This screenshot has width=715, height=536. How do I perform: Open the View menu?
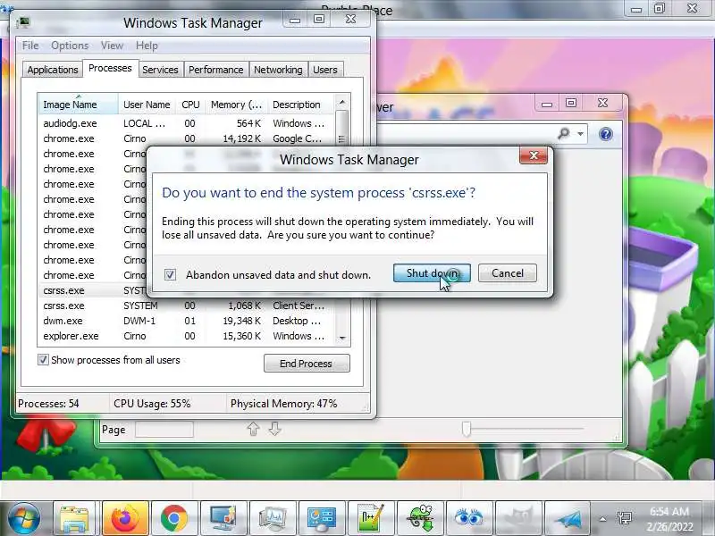pyautogui.click(x=113, y=46)
